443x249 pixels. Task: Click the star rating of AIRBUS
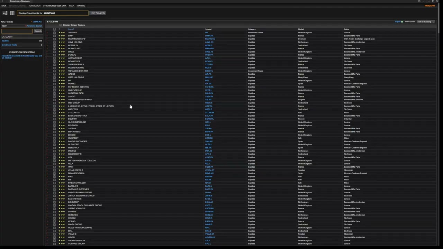62,74
